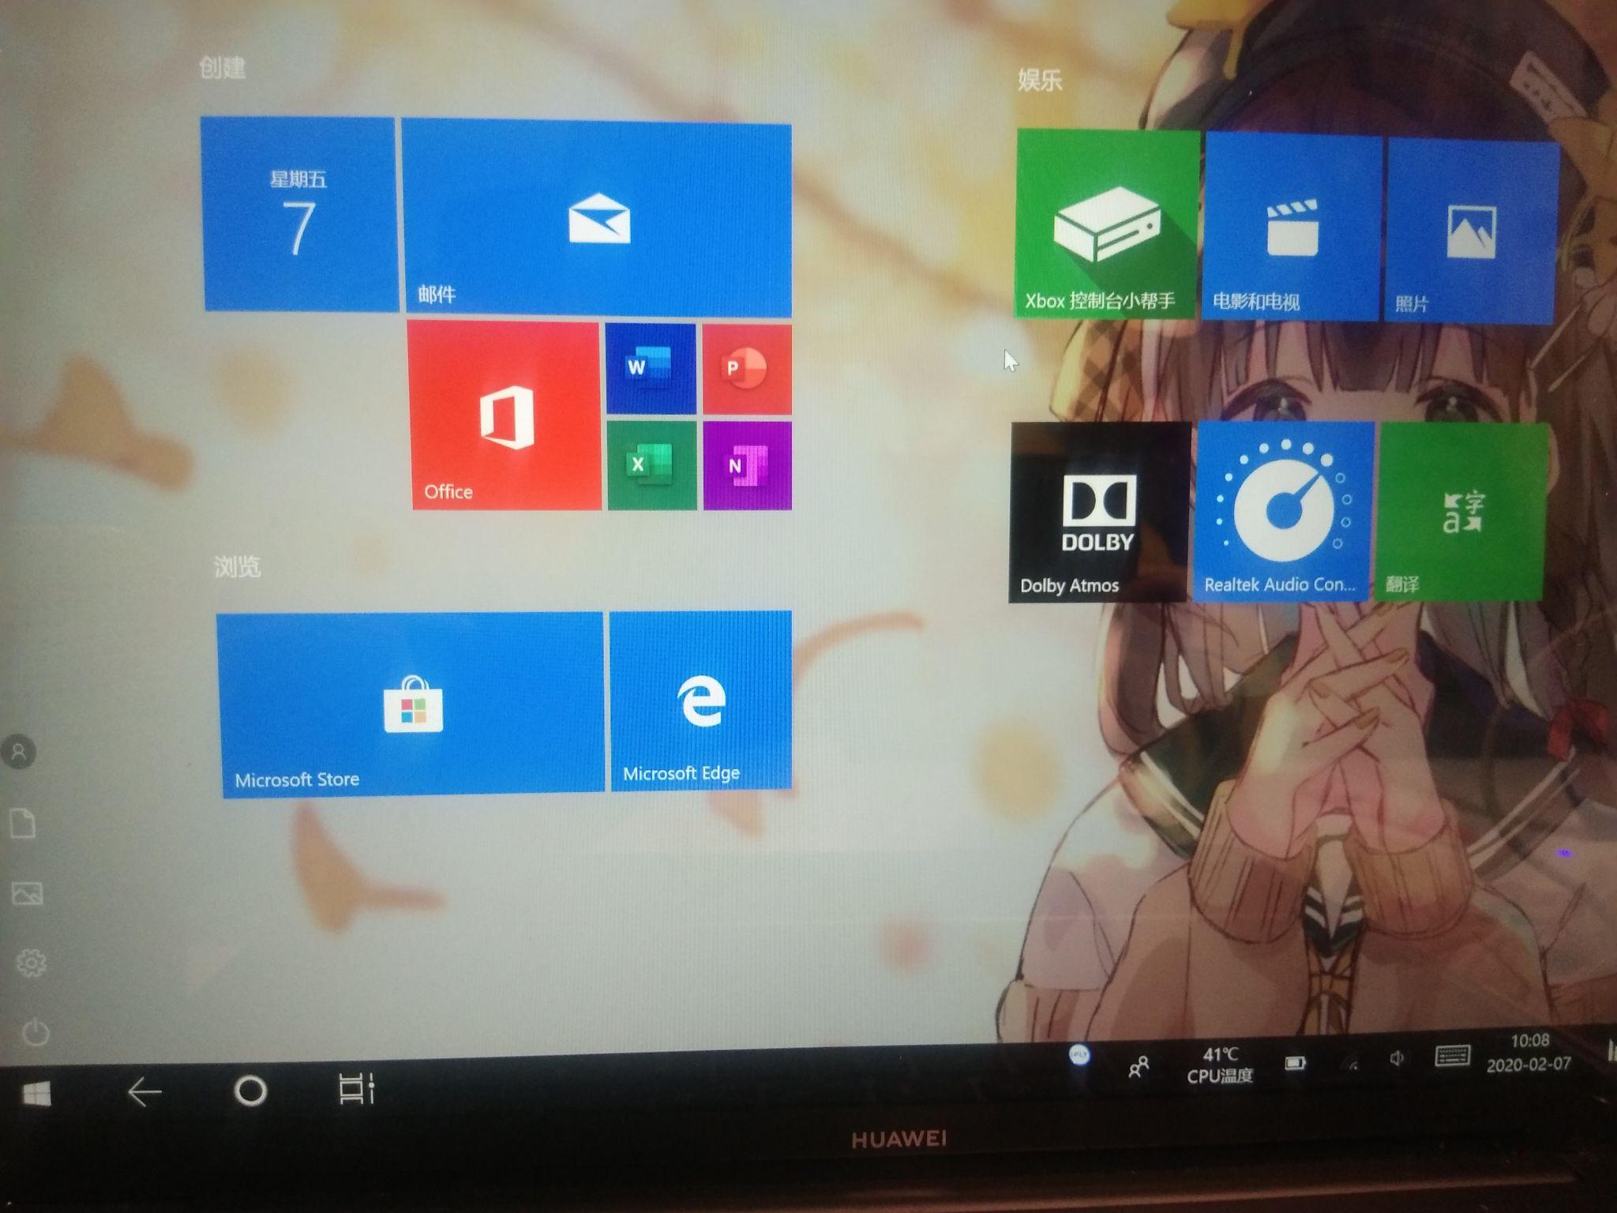Launch the red Office tile
This screenshot has width=1617, height=1213.
[505, 415]
